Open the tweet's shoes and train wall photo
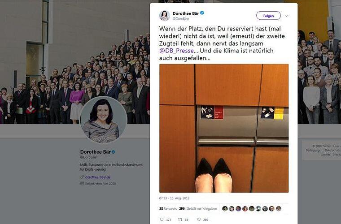Screen dimensions: 341x224 (224, 128)
